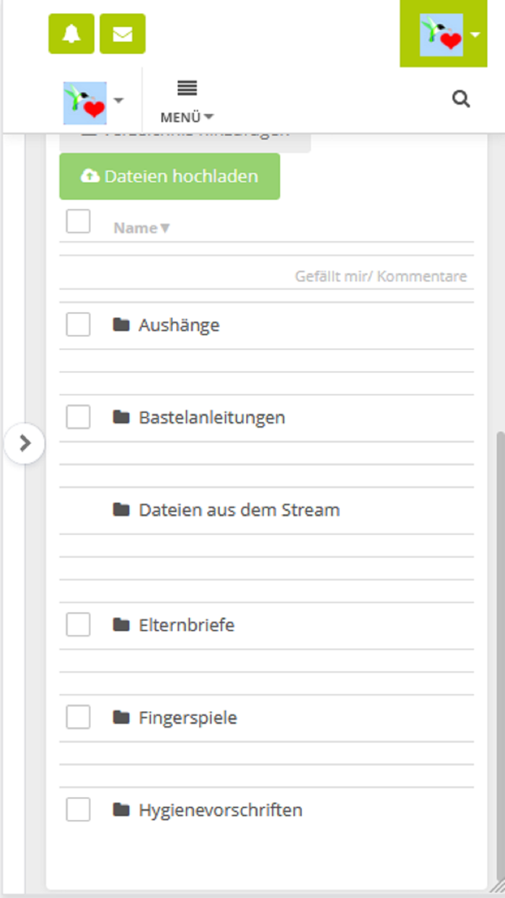
Task: Open the Elternbriefe folder link
Action: point(185,625)
